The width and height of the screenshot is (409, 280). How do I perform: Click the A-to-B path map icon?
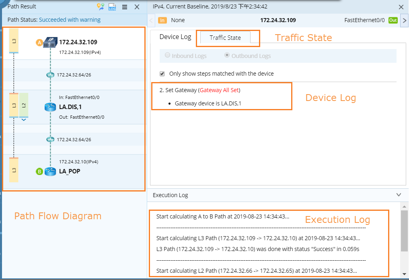coord(101,6)
